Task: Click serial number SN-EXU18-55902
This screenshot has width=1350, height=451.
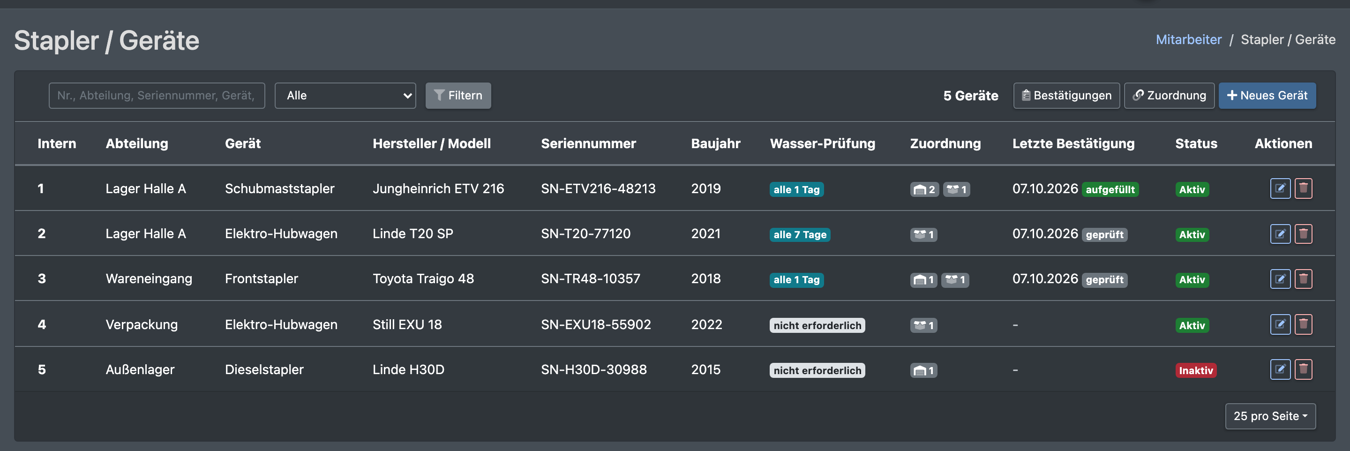Action: click(x=595, y=324)
